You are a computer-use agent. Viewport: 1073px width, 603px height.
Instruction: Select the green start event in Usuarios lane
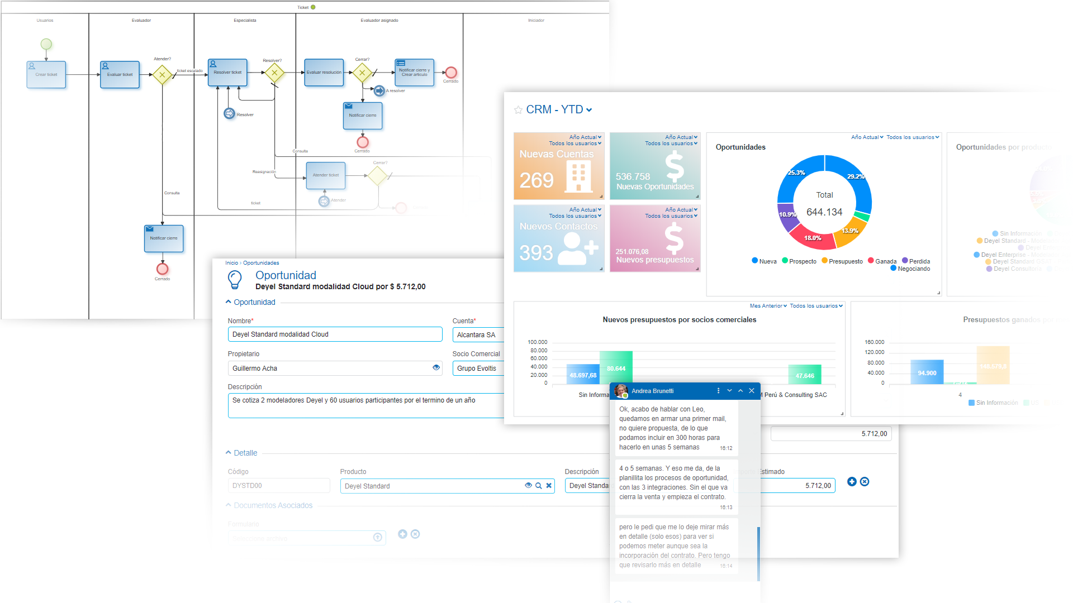coord(46,44)
